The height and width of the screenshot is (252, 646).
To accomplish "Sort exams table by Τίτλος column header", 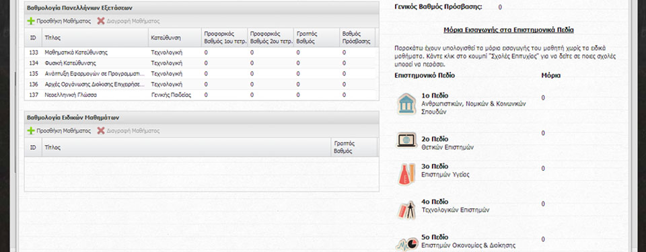I will (95, 38).
